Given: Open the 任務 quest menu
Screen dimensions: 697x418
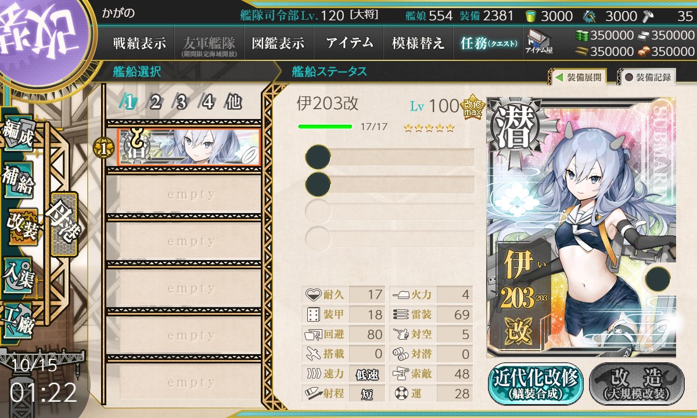Looking at the screenshot, I should point(488,43).
